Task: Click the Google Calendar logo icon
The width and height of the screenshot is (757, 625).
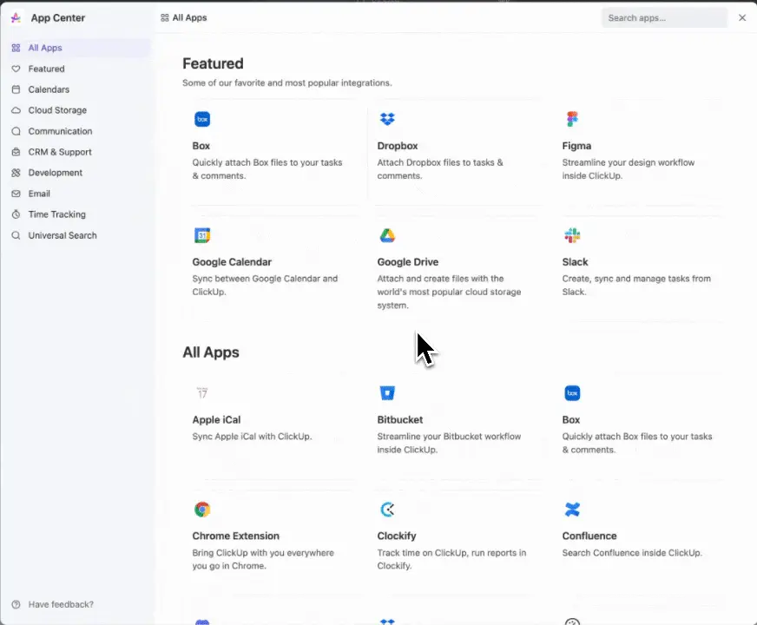Action: point(202,235)
